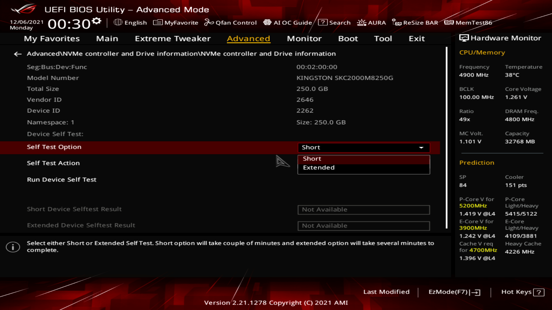This screenshot has height=310, width=552.
Task: Switch to EzMode(F7)
Action: [x=454, y=292]
